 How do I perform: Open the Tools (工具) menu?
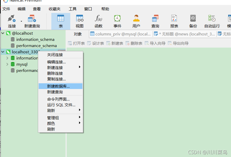73,9
